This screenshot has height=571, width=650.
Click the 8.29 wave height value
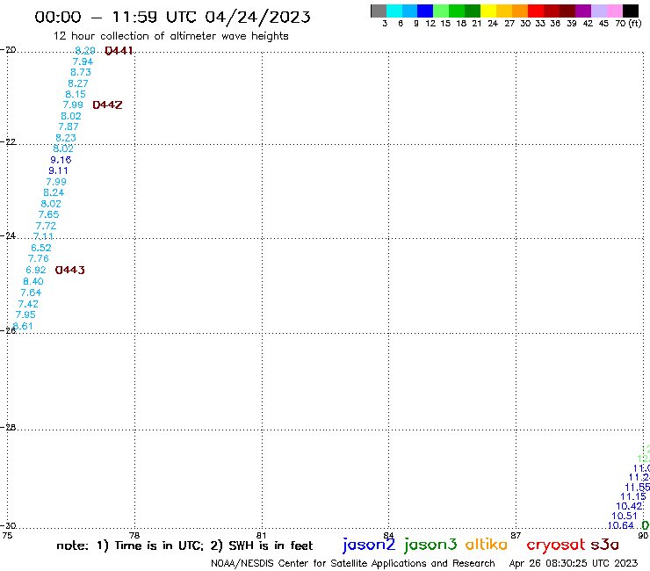point(85,51)
